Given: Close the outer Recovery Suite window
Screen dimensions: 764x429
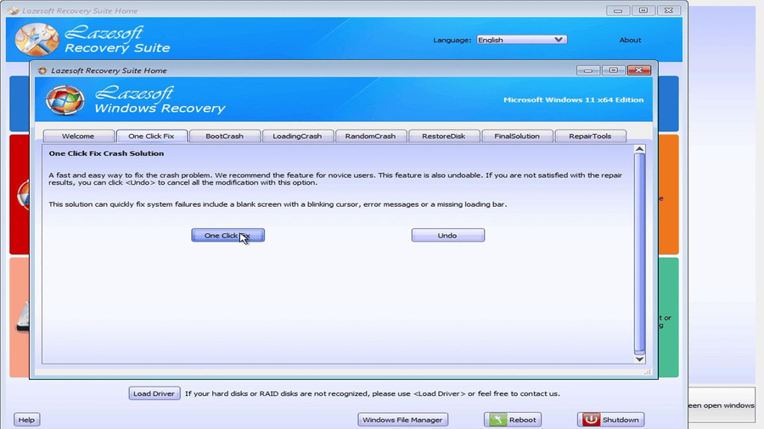Looking at the screenshot, I should tap(669, 10).
